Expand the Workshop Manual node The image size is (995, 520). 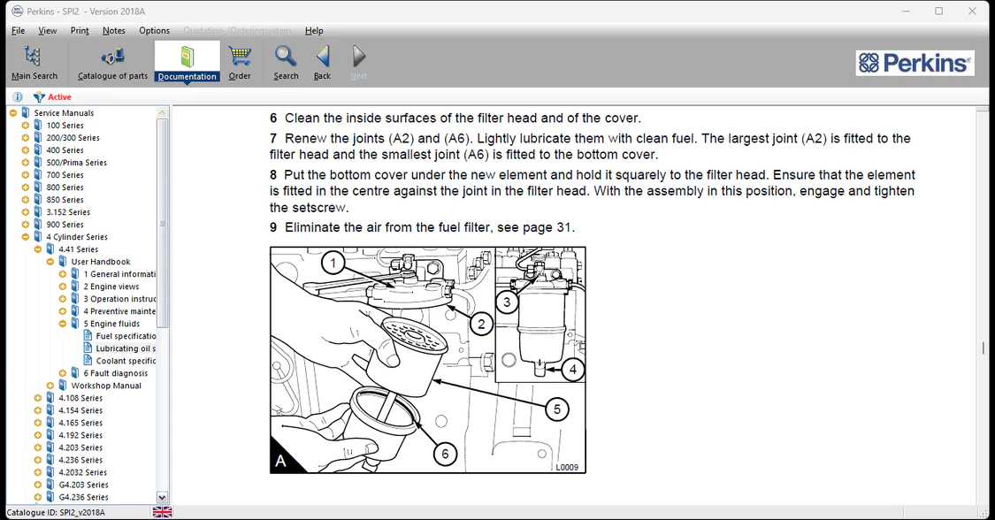(50, 386)
